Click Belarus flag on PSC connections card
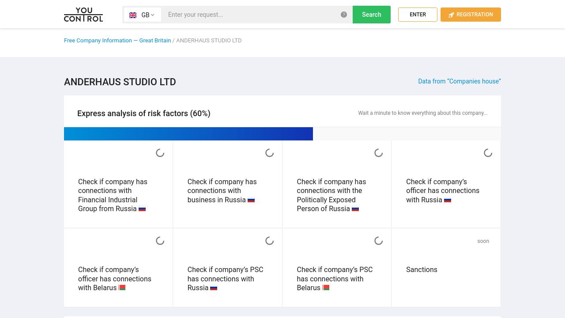 coord(326,288)
